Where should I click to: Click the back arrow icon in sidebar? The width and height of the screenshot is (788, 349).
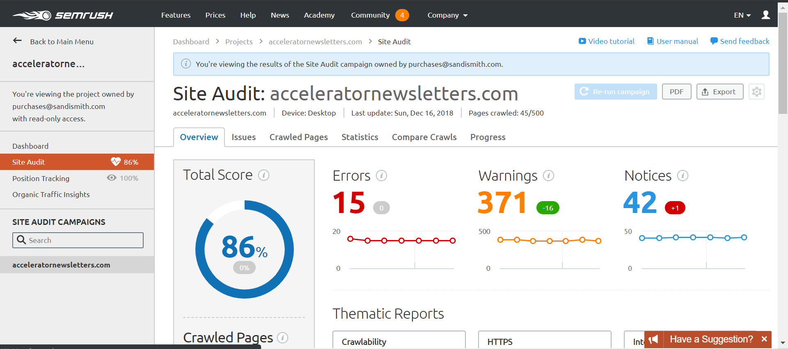[17, 41]
